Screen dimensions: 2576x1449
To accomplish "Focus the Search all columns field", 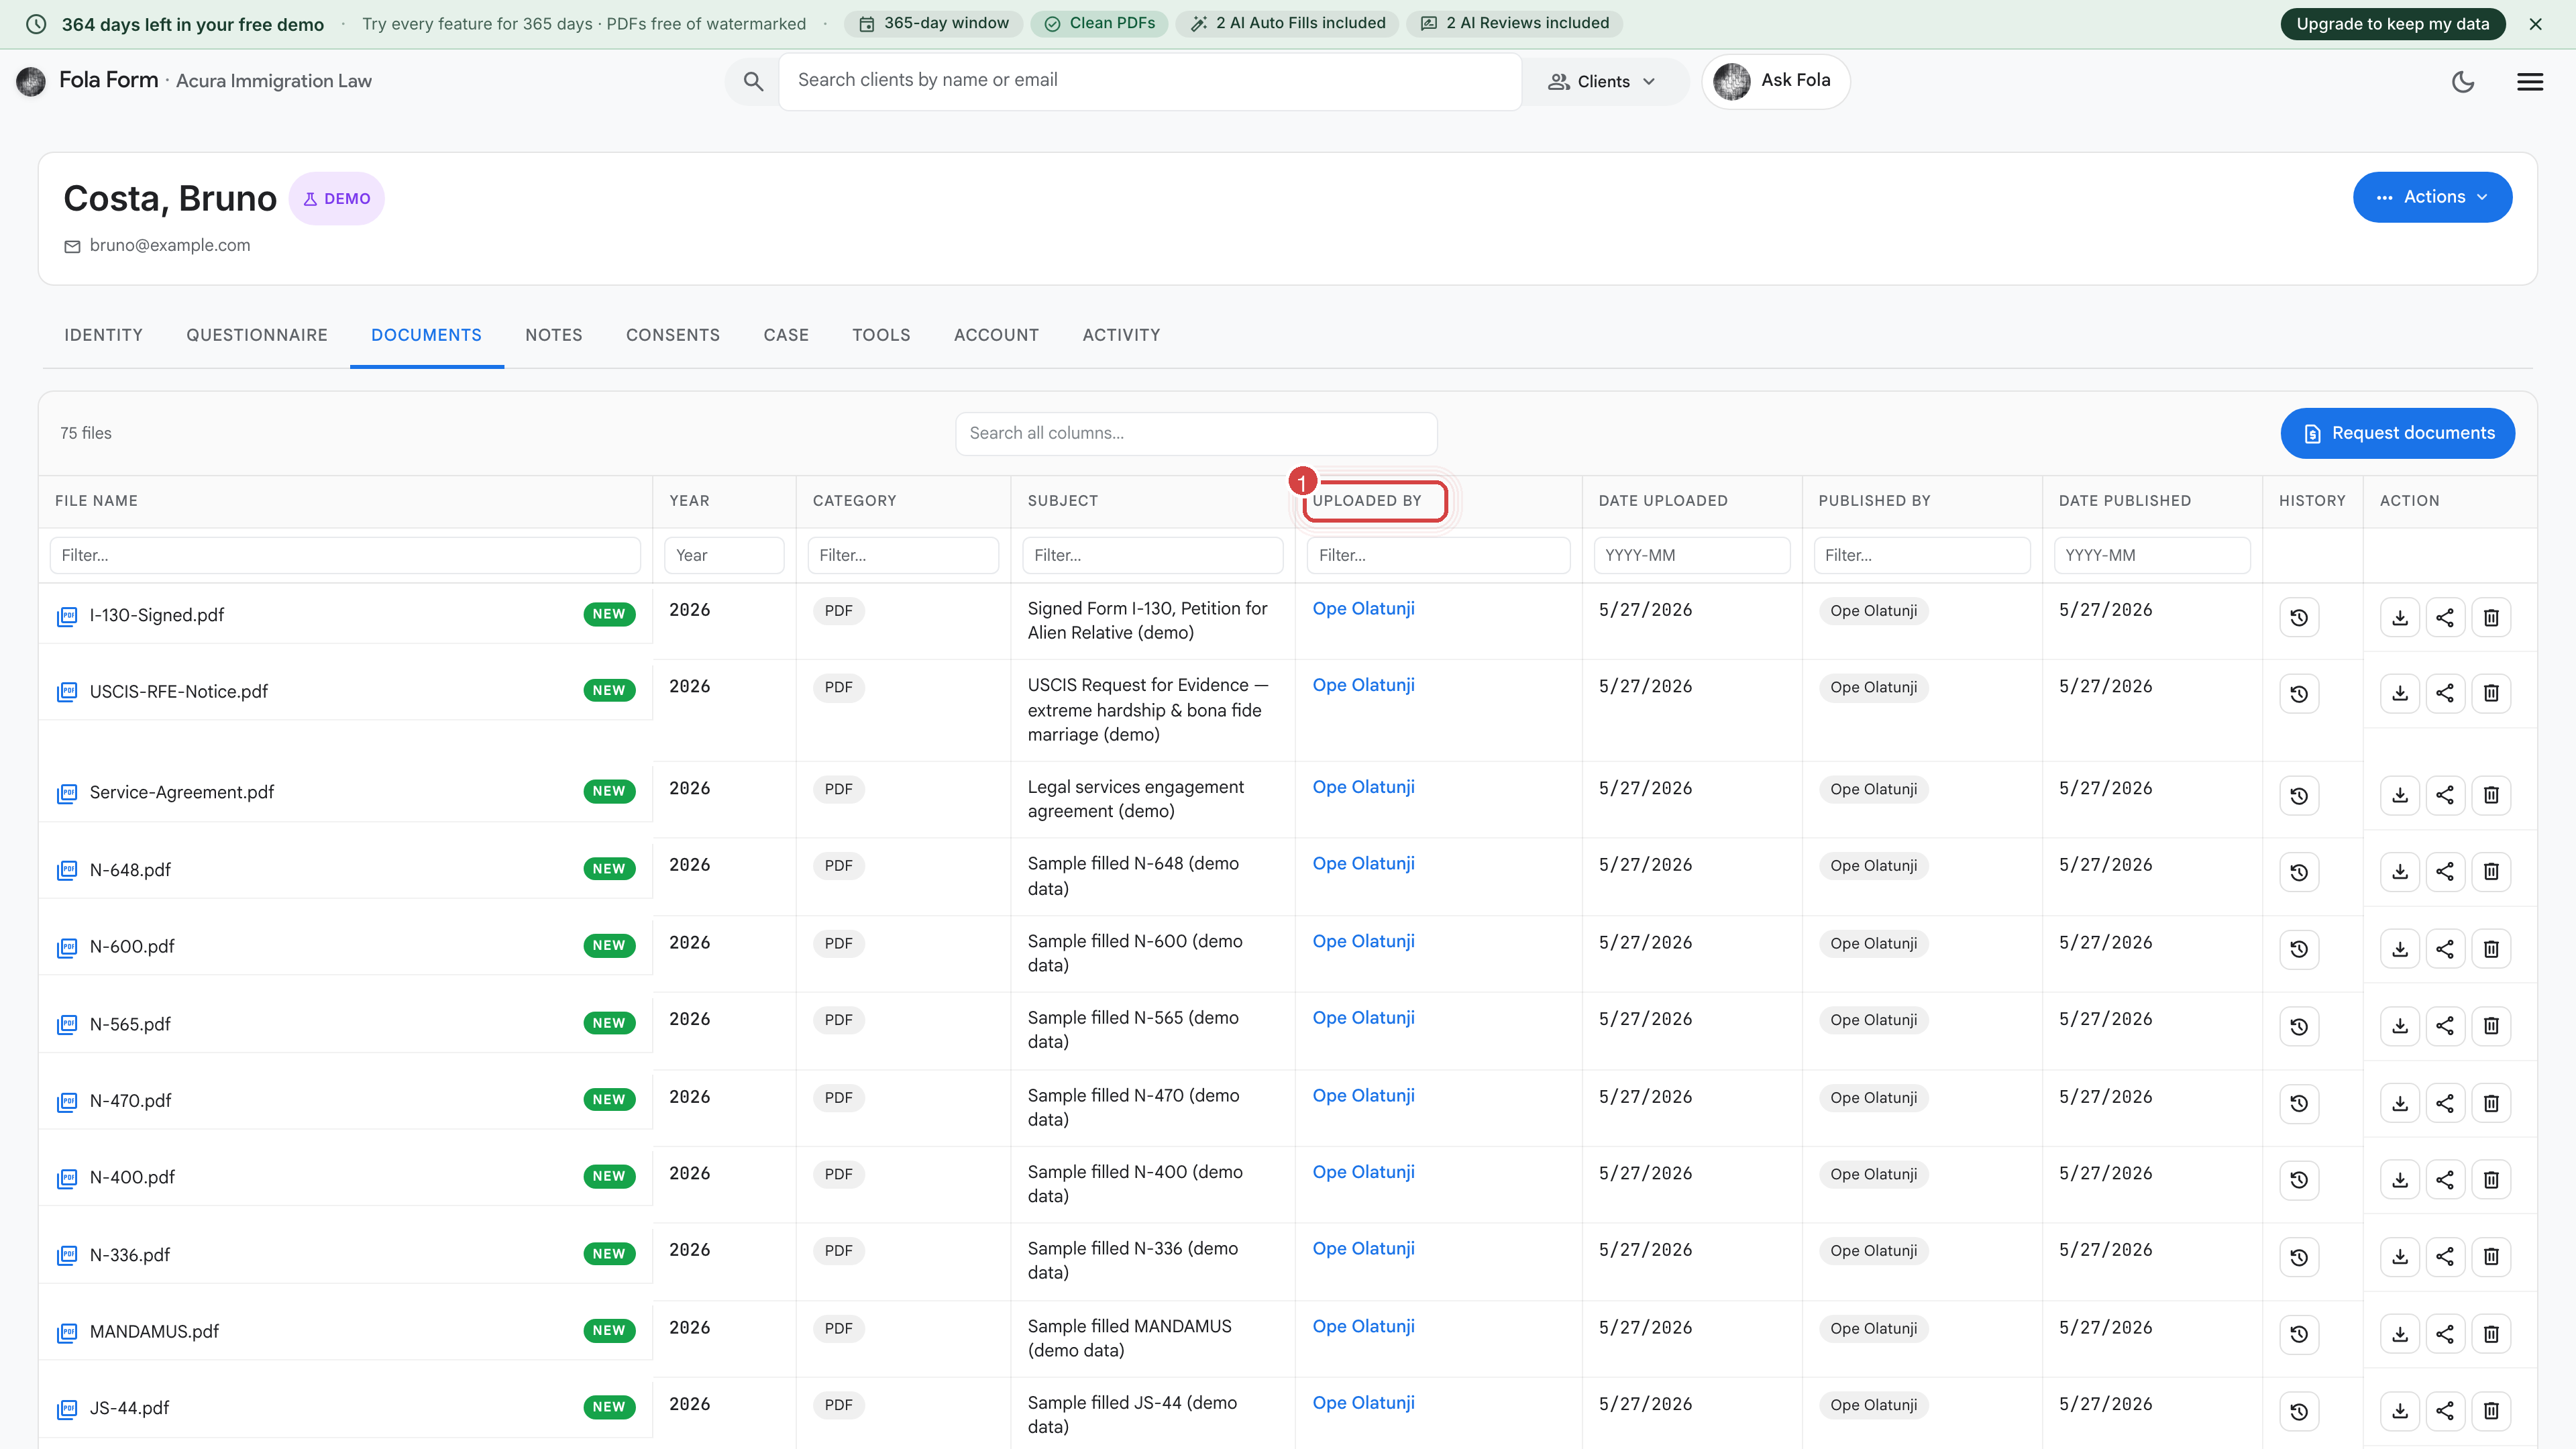I will point(1196,433).
